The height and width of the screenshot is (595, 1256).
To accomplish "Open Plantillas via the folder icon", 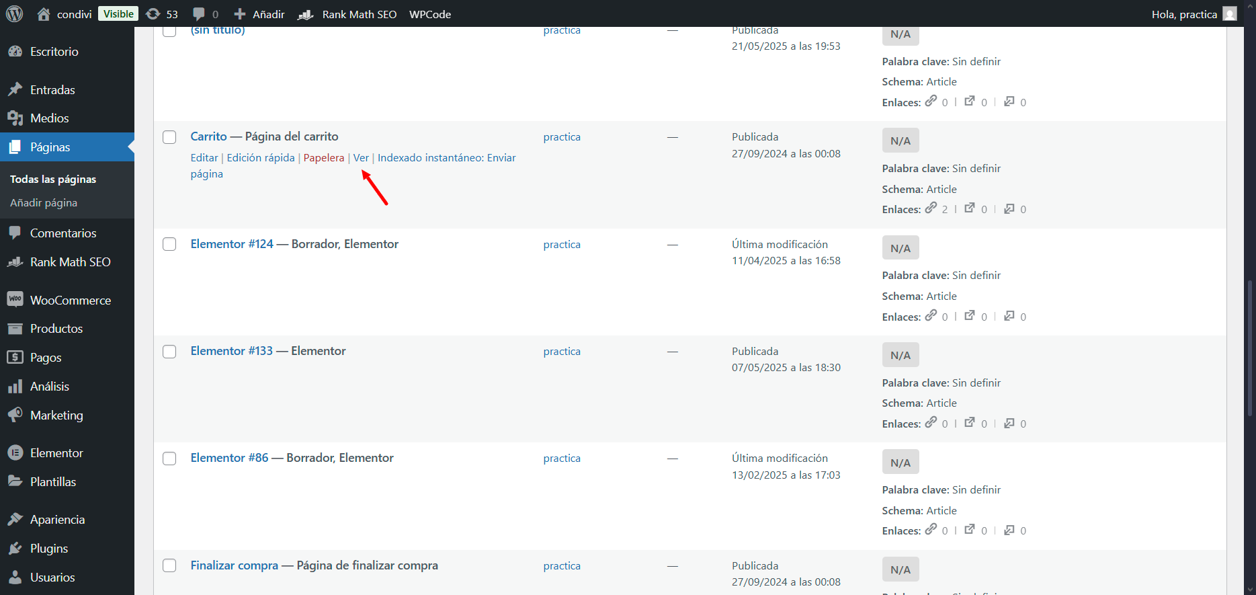I will (x=15, y=481).
